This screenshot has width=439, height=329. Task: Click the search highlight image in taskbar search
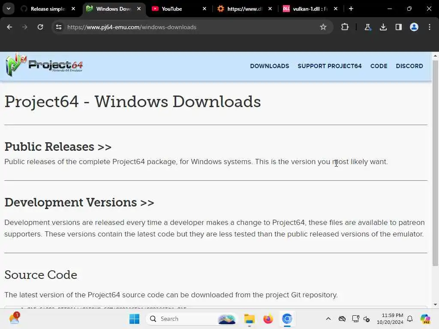pos(226,319)
